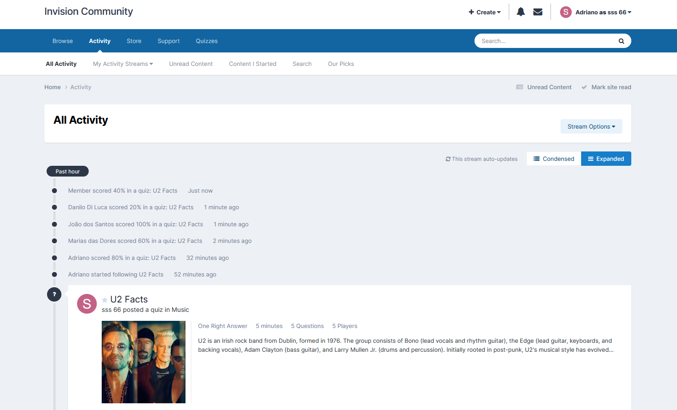Click 'This stream auto-updates' text
677x410 pixels.
click(x=481, y=159)
